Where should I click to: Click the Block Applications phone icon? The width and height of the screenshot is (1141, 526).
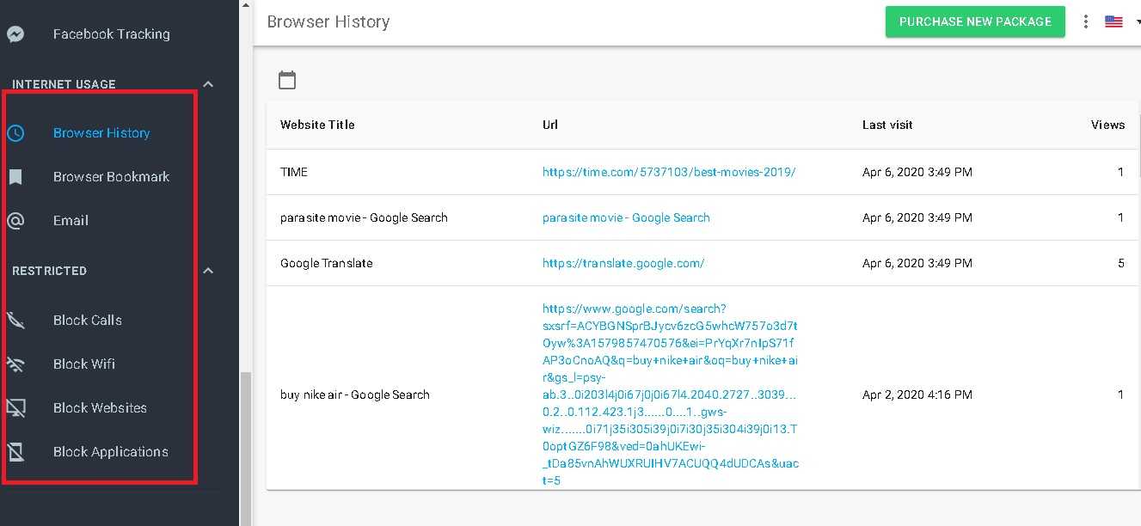click(x=15, y=452)
